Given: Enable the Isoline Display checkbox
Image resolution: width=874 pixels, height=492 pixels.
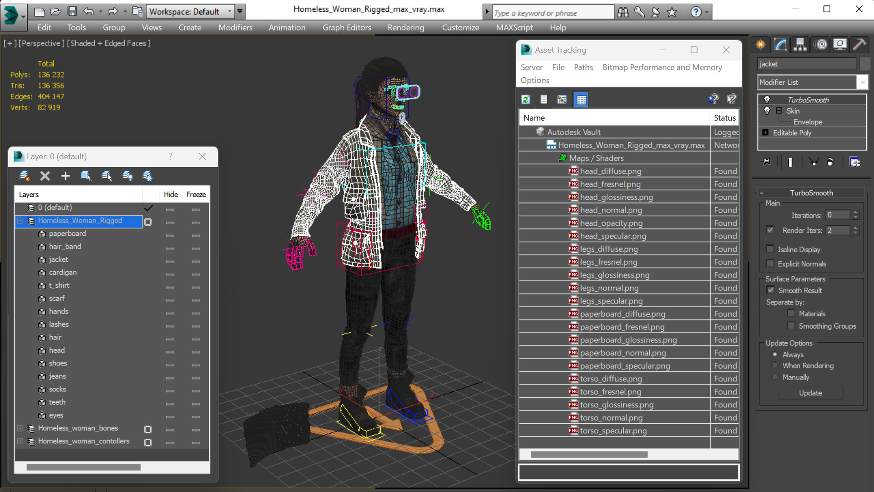Looking at the screenshot, I should click(x=770, y=249).
